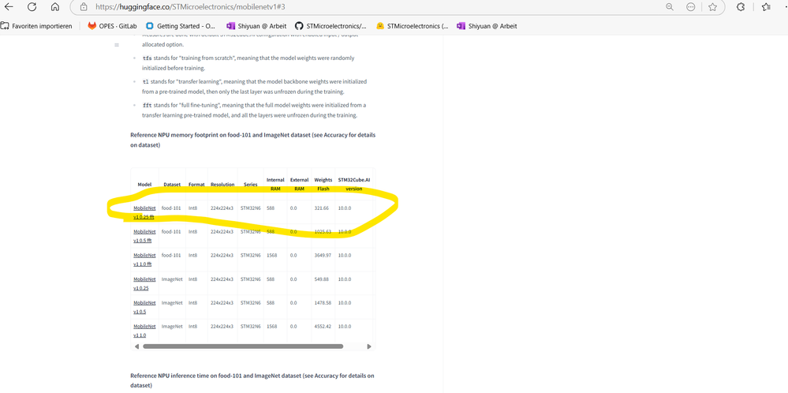Open the MobileNet v1 1.0 ImageNet link

144,331
